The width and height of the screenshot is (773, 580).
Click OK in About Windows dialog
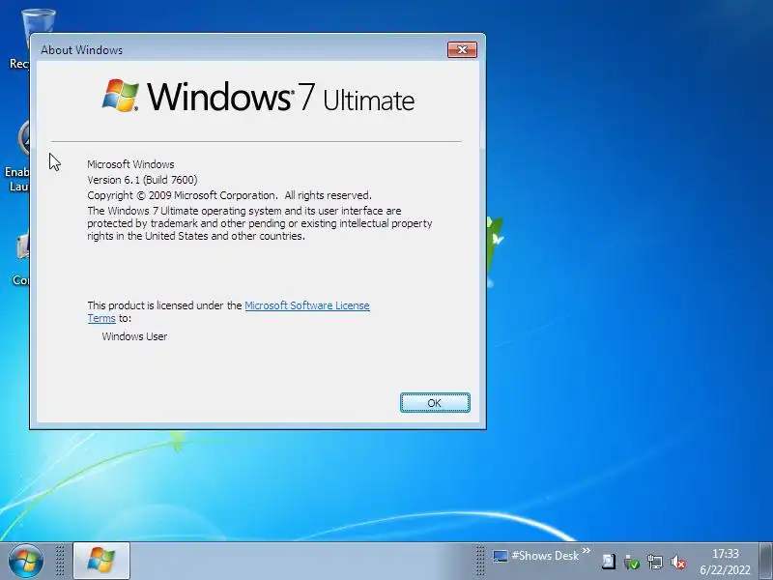435,403
